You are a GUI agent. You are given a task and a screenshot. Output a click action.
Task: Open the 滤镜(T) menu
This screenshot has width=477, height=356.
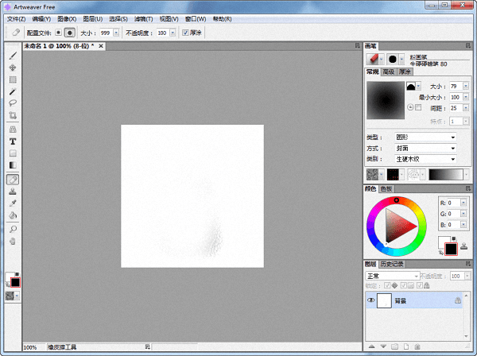(x=143, y=18)
